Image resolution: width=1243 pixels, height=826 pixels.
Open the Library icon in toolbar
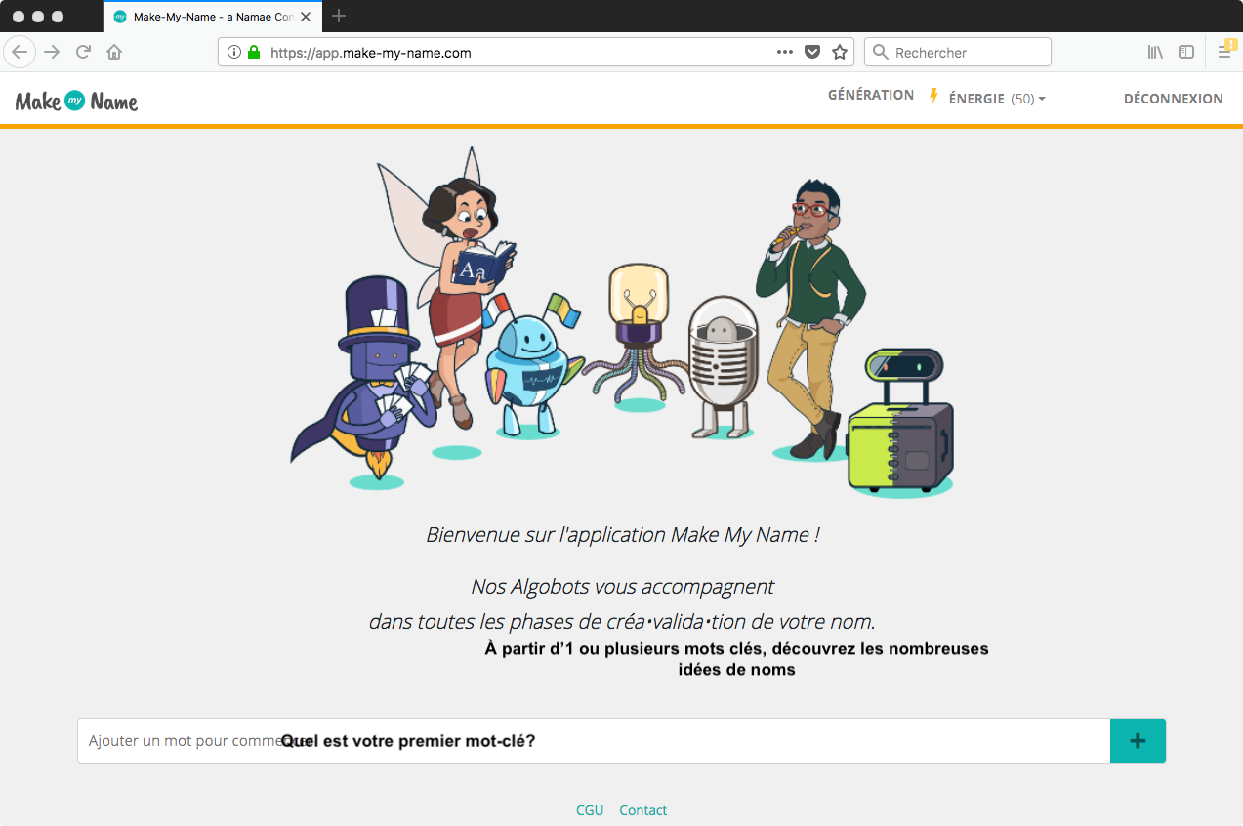[1155, 52]
